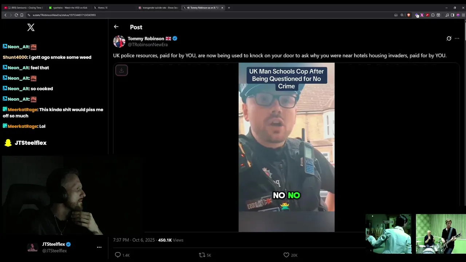Screen dimensions: 466x262
Task: Click the blue verified badge beside Tommy Robinson
Action: point(175,39)
